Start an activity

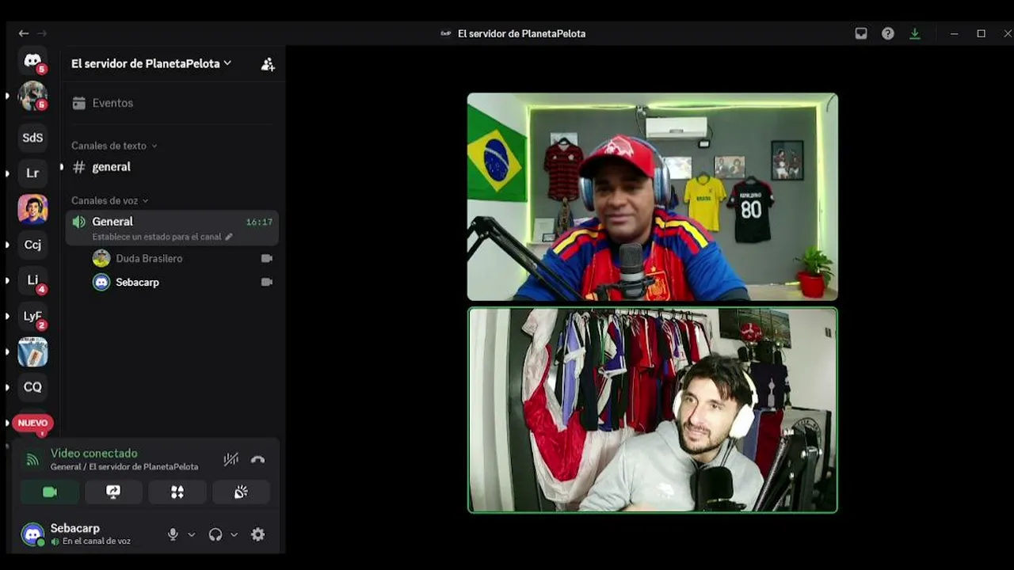coord(177,492)
